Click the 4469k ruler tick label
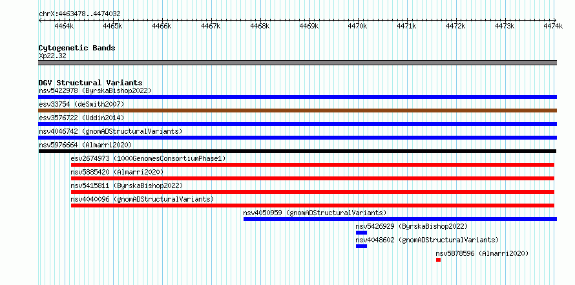The width and height of the screenshot is (575, 285). coord(309,26)
